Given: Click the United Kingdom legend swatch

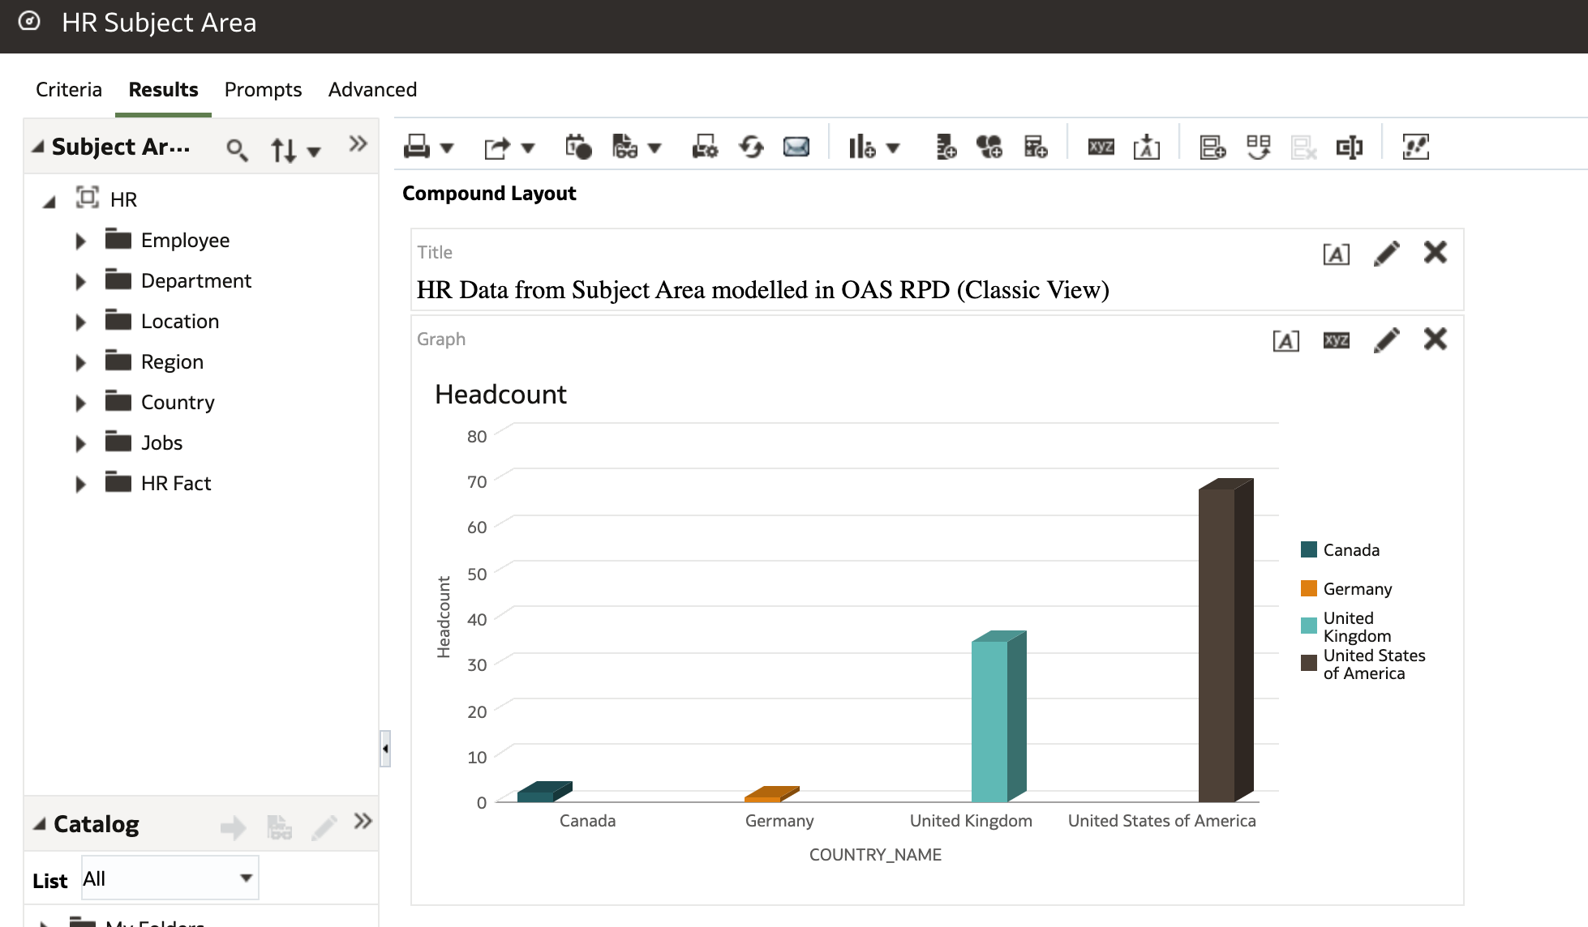Looking at the screenshot, I should tap(1308, 626).
